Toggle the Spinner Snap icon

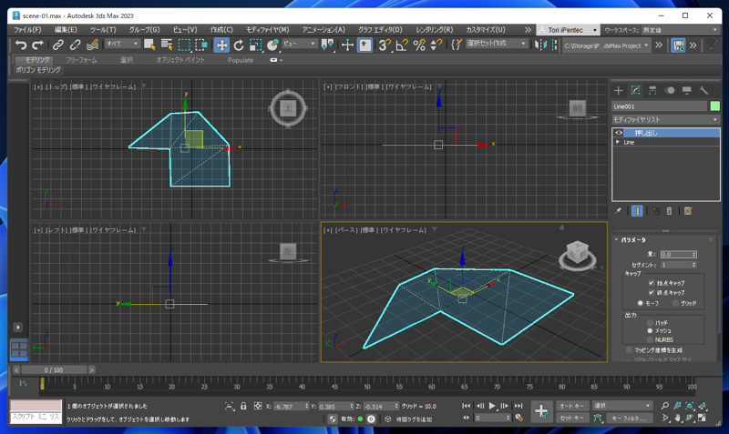click(436, 45)
